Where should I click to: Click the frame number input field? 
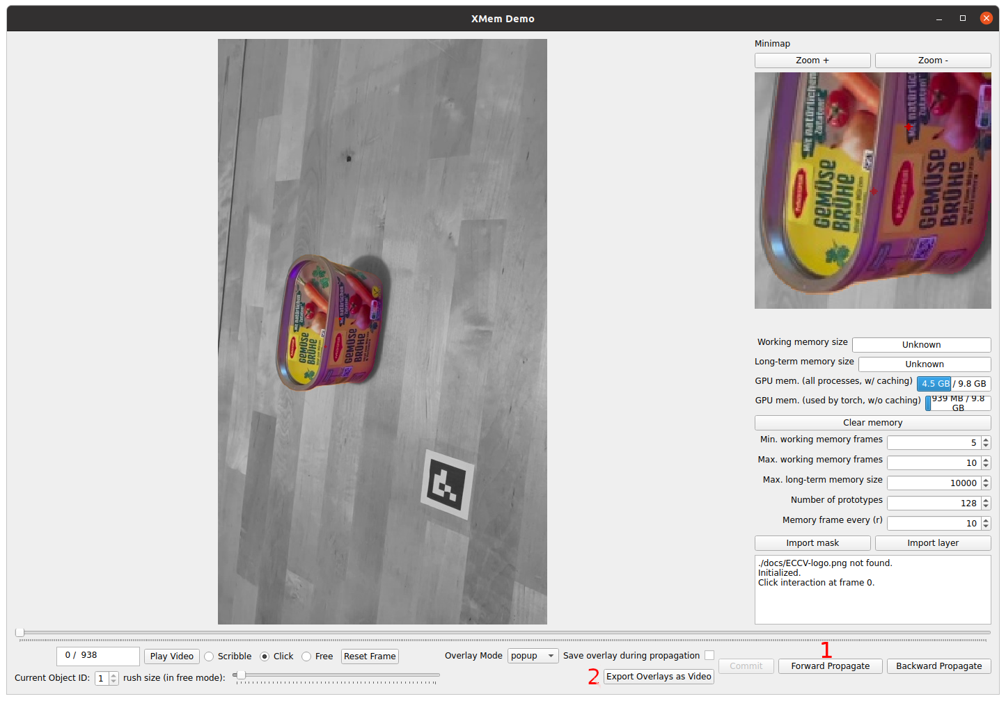coord(97,656)
